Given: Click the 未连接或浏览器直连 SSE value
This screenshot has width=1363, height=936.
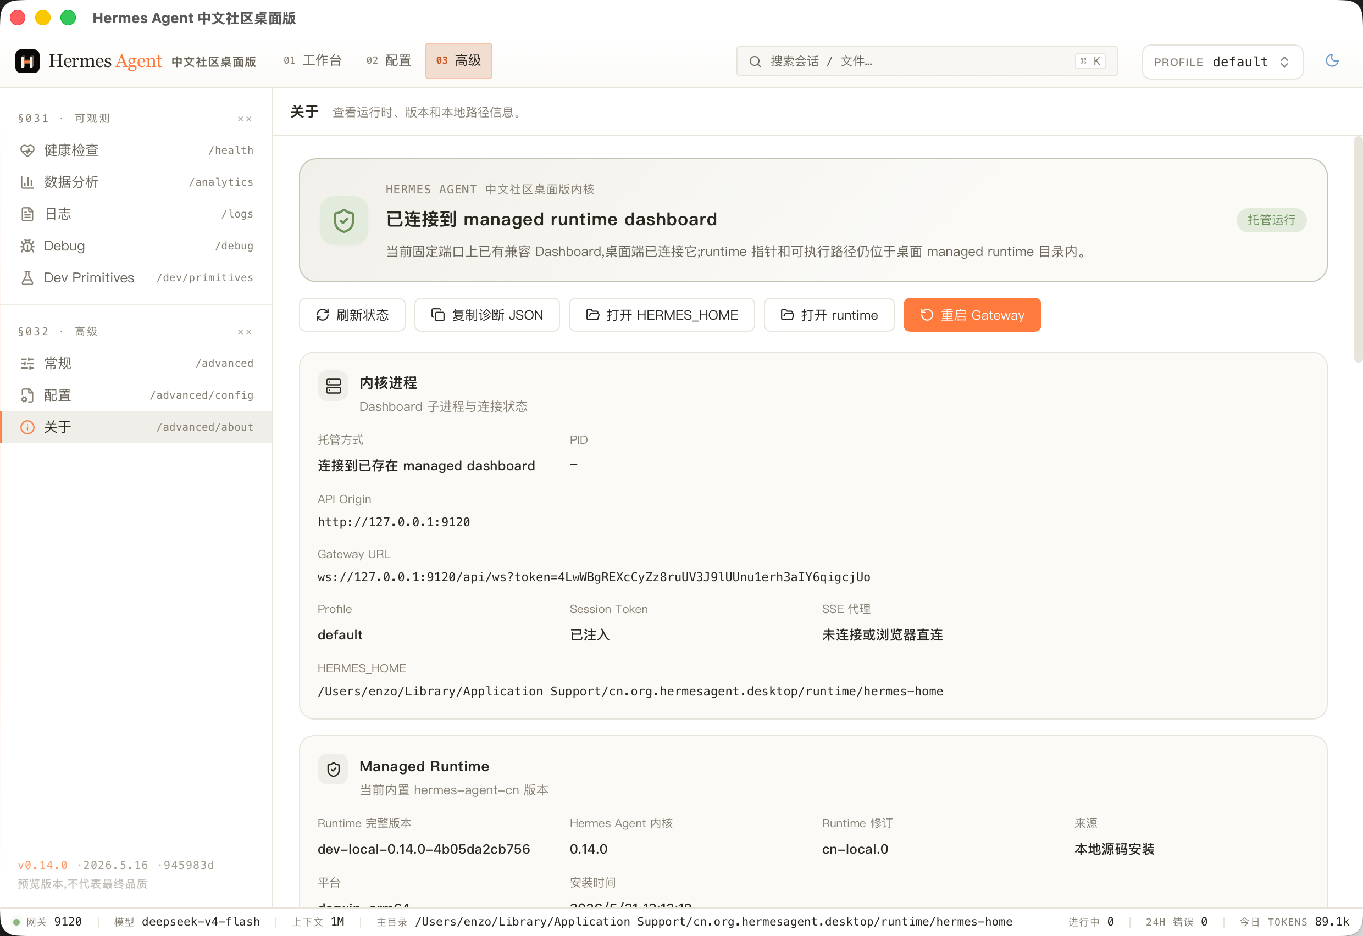Looking at the screenshot, I should pos(883,635).
